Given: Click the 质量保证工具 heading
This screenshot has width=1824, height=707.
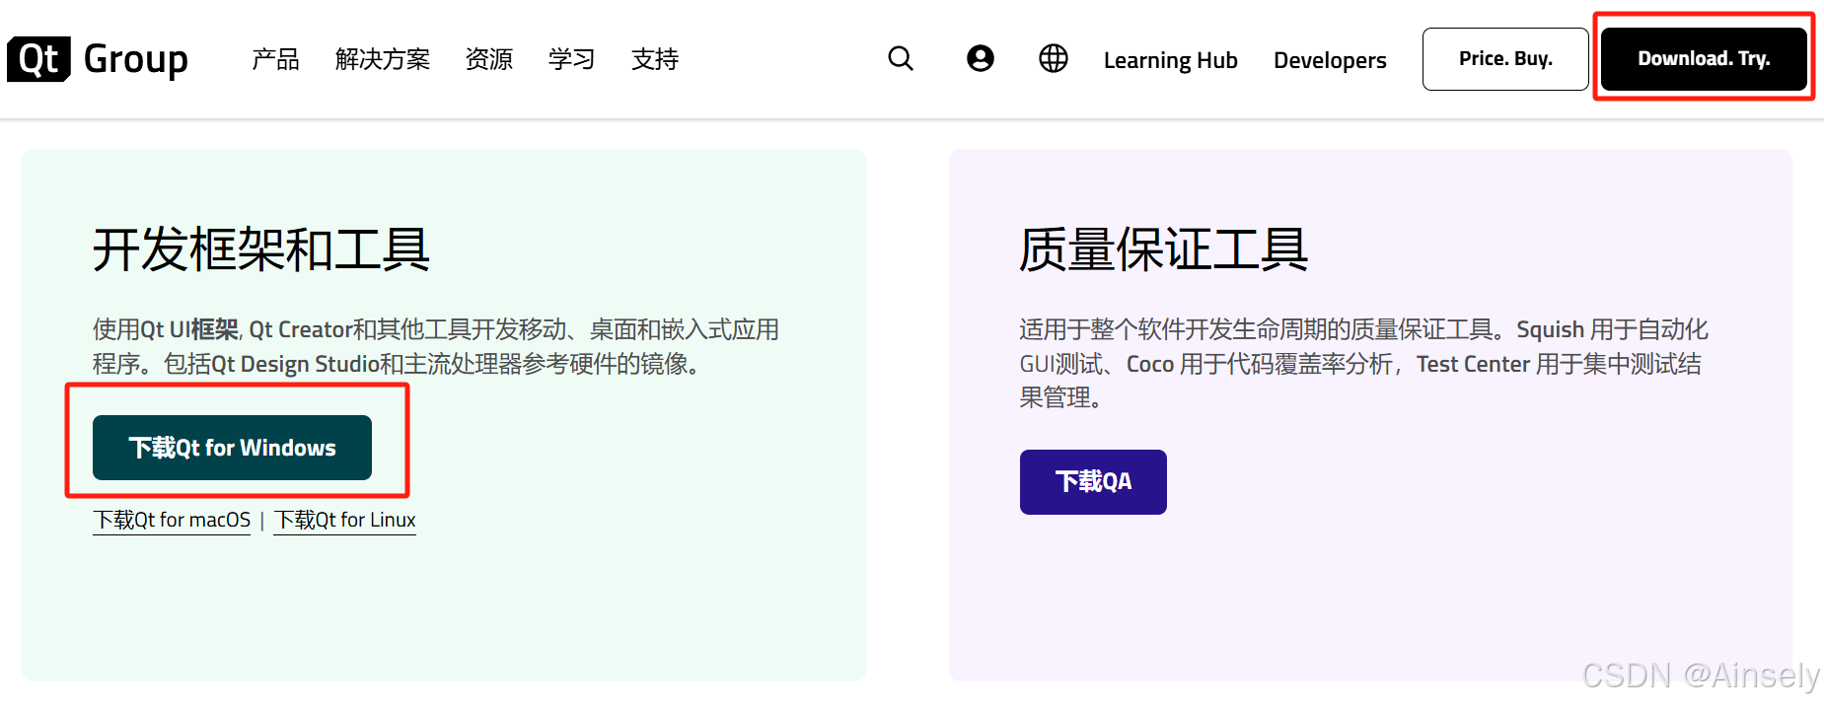Looking at the screenshot, I should (1164, 249).
